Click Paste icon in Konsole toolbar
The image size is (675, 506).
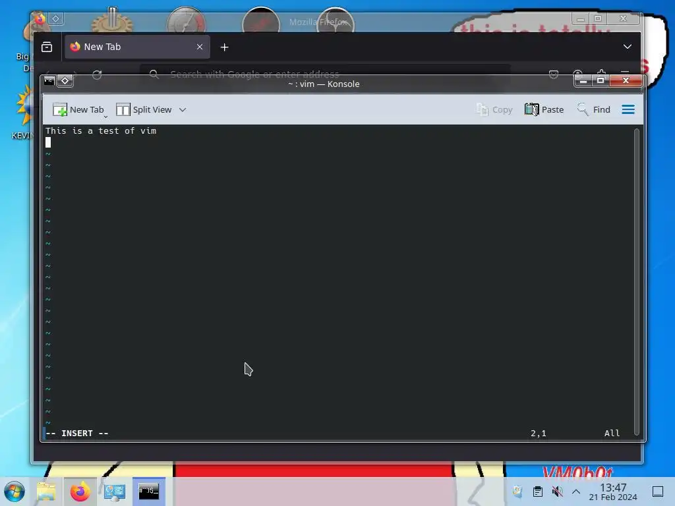coord(532,110)
